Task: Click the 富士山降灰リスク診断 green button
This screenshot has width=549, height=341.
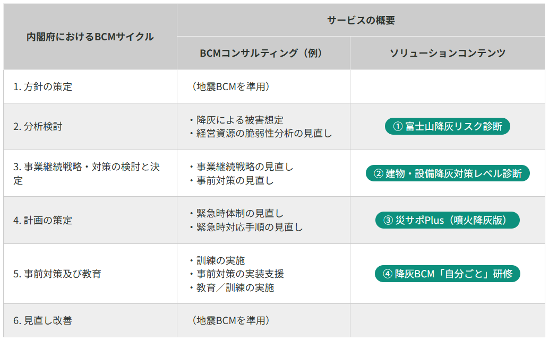Action: pyautogui.click(x=447, y=126)
